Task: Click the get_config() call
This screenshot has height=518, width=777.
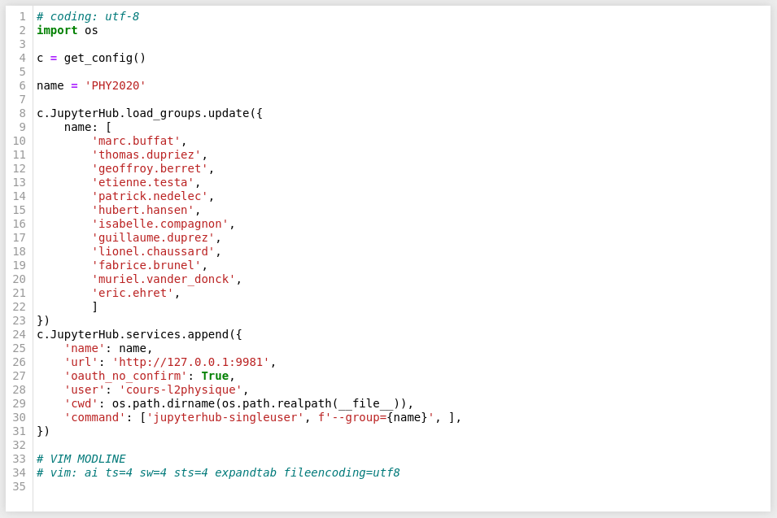Action: click(x=105, y=58)
